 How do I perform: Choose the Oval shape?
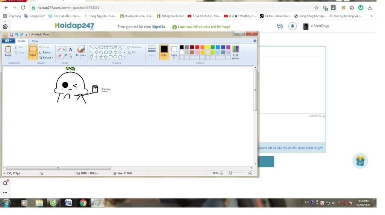pyautogui.click(x=101, y=47)
